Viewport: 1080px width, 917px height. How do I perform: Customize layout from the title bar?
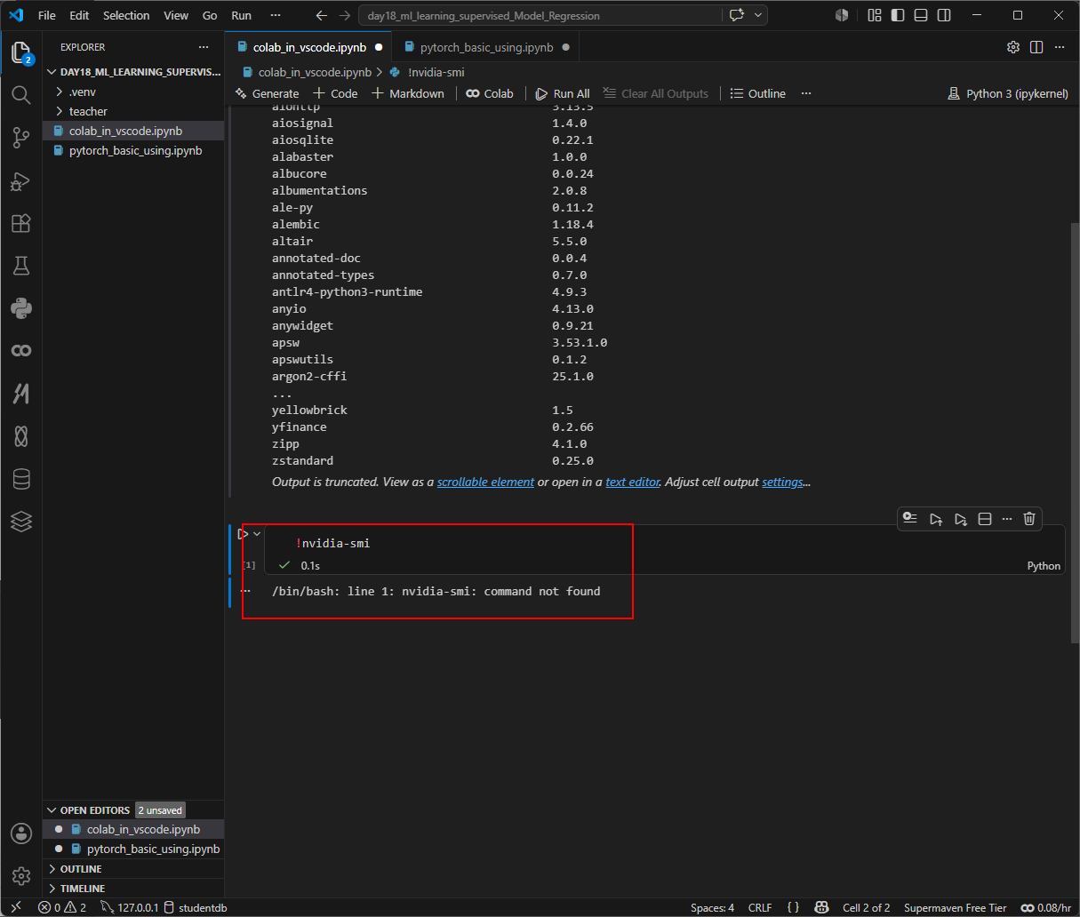click(875, 15)
